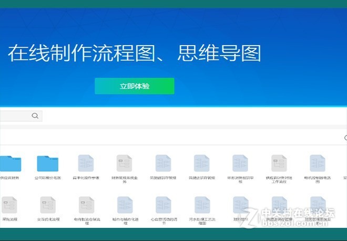Focus the file search input field
Viewport: 347px width, 241px height.
pyautogui.click(x=21, y=116)
